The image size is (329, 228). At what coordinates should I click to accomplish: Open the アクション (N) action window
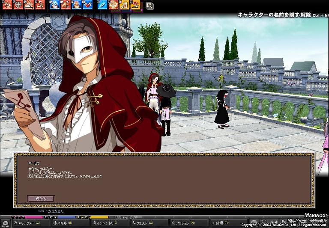[x=189, y=223]
